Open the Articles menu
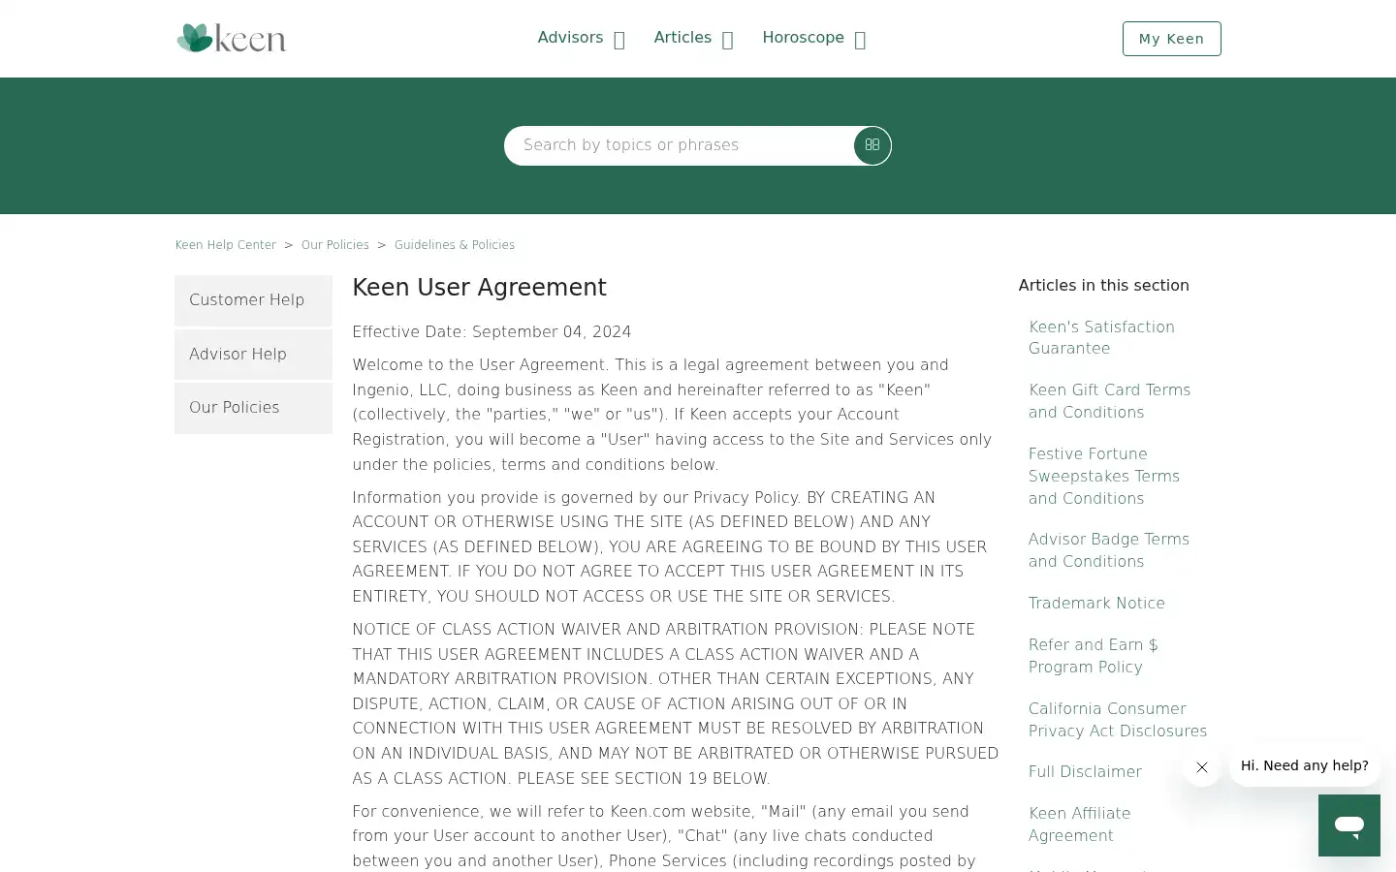 682,38
